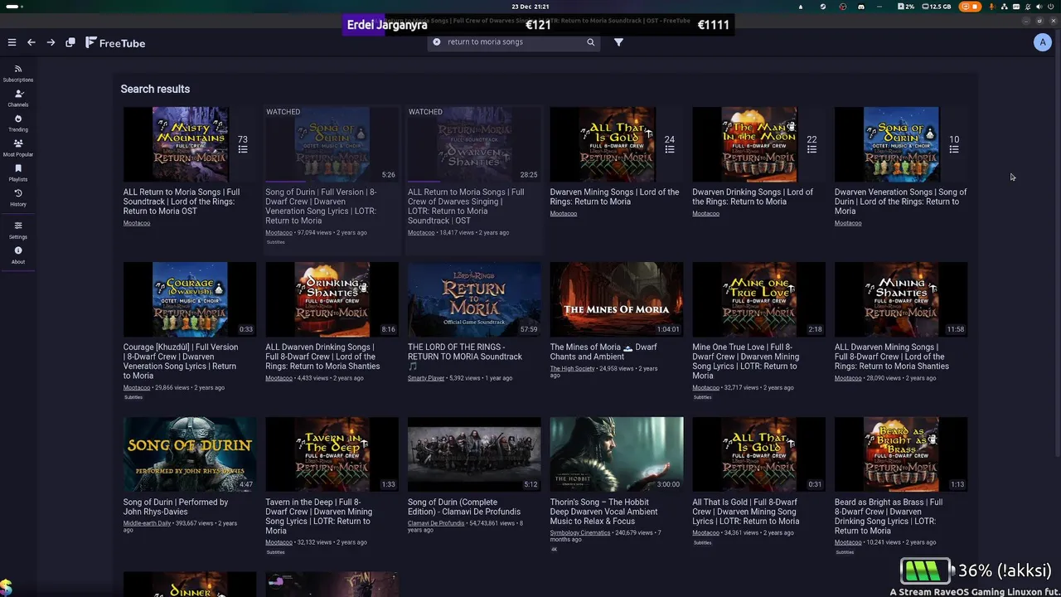The width and height of the screenshot is (1061, 597).
Task: Click Misty Mountains playlist thumbnail
Action: coord(190,144)
